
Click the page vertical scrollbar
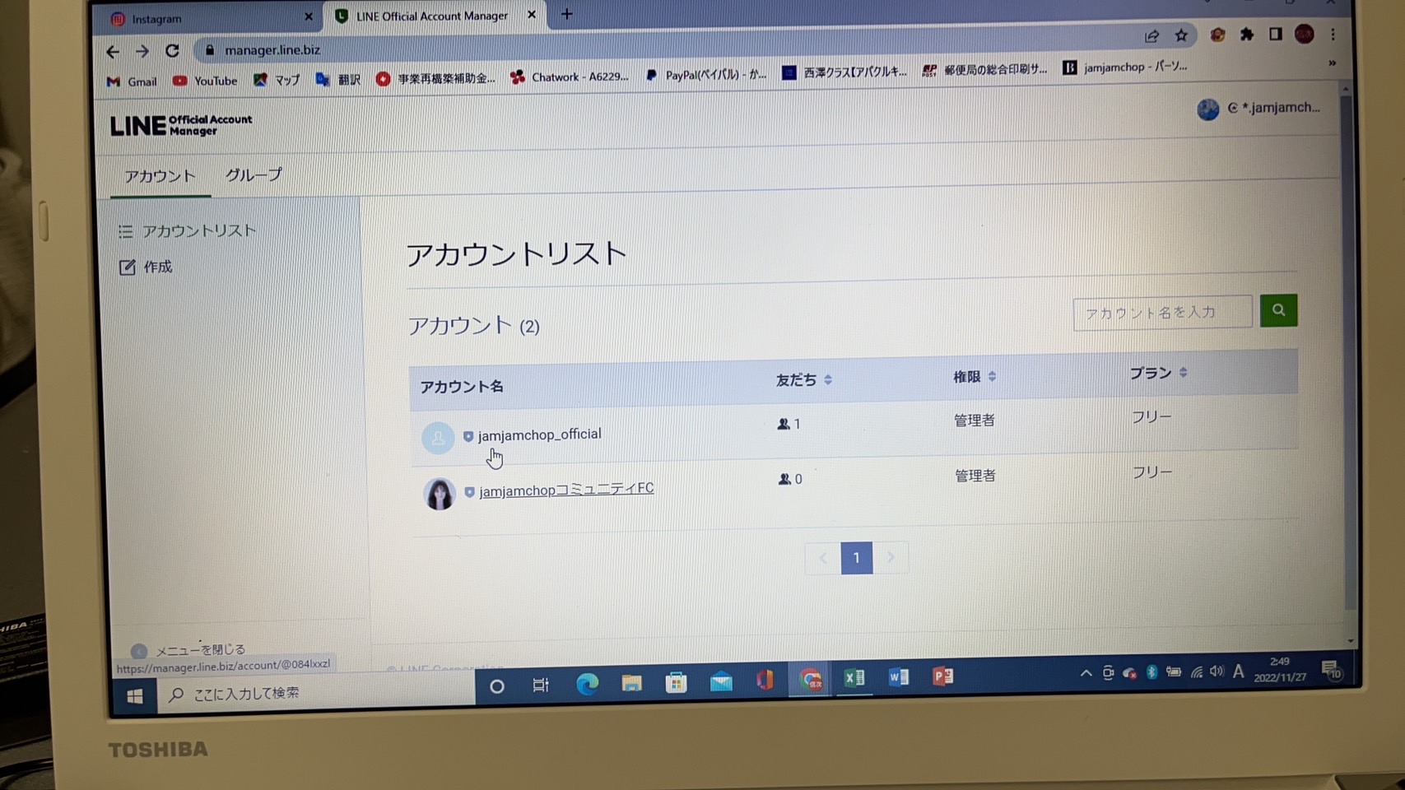tap(1346, 354)
